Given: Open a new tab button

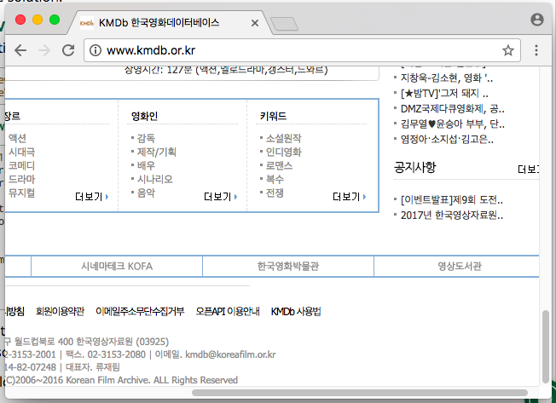Looking at the screenshot, I should pyautogui.click(x=284, y=24).
